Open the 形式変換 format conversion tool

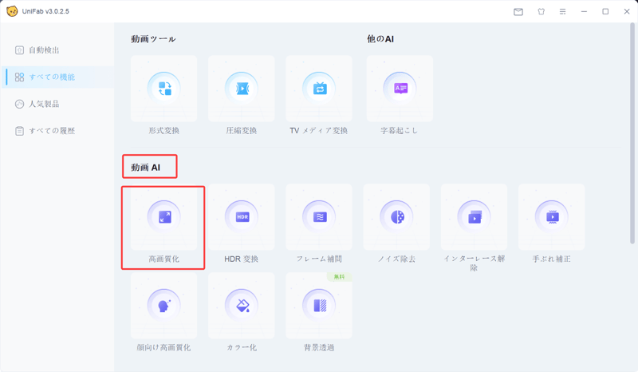tap(164, 89)
